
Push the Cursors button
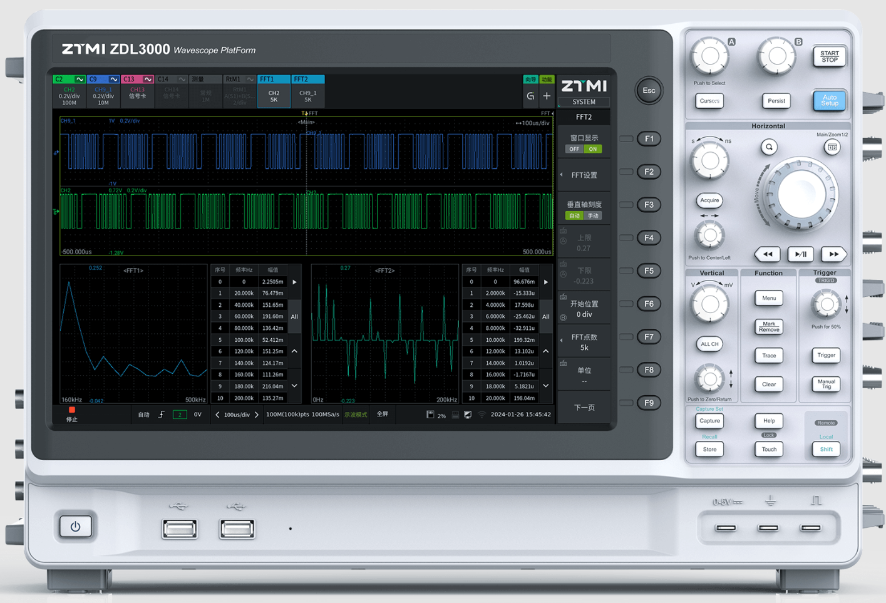tap(709, 101)
